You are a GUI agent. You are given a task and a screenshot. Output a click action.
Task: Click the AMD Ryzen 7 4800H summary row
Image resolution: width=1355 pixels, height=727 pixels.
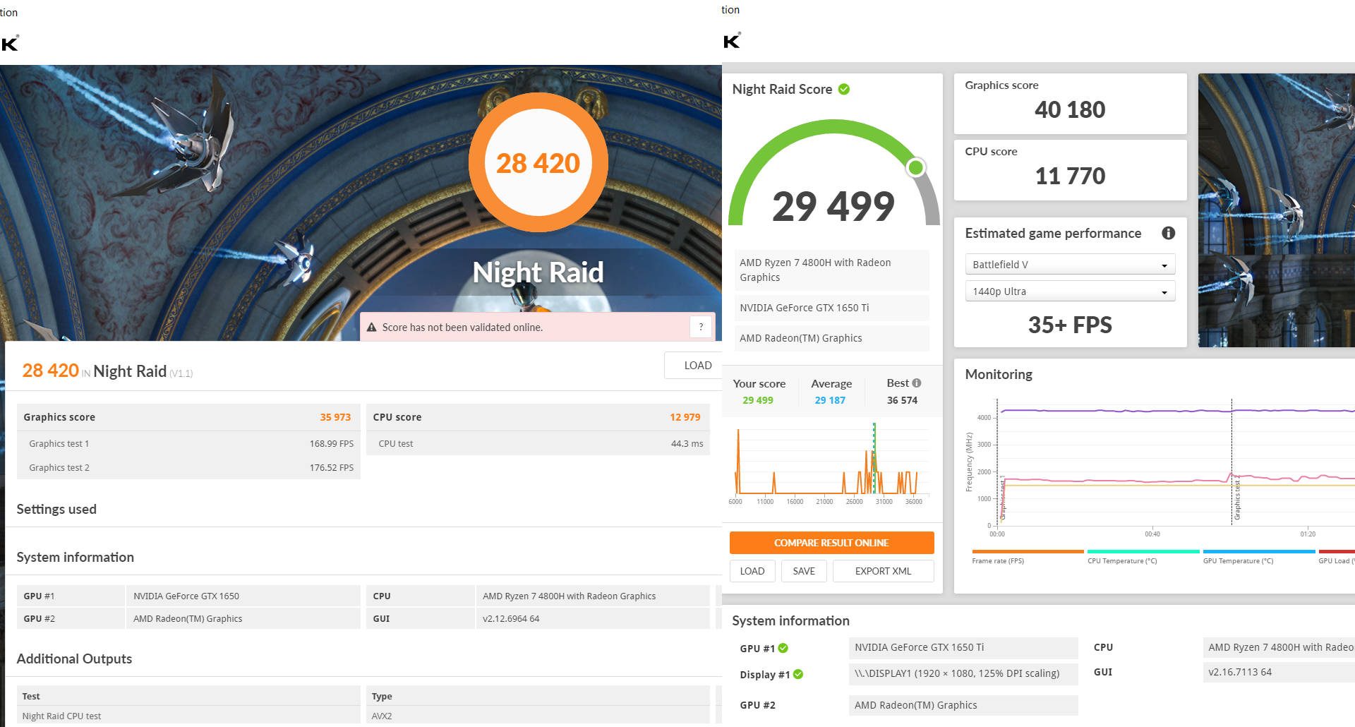831,270
